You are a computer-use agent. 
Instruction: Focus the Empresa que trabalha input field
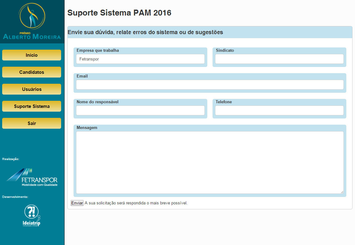point(140,59)
